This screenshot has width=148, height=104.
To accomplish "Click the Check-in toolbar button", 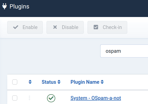I will [107, 27].
